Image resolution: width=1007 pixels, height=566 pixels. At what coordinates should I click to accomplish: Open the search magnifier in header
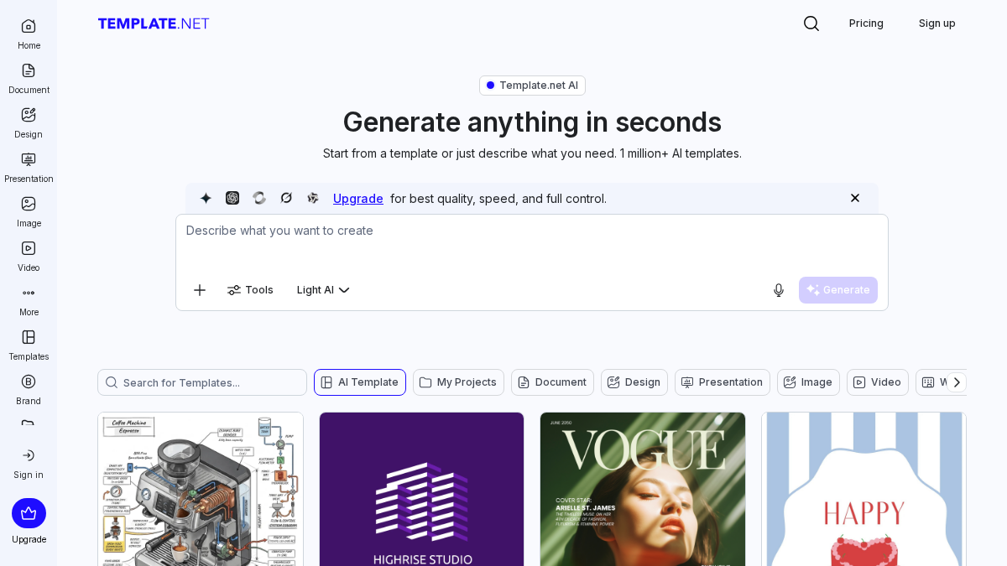point(811,23)
